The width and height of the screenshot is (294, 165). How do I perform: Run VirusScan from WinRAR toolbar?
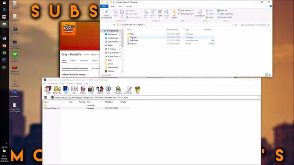(x=119, y=90)
